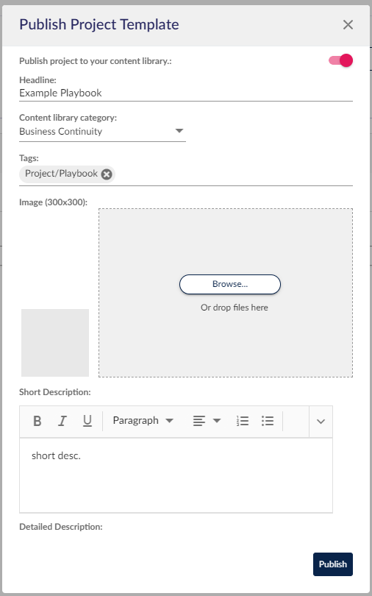
Task: Expand more editor toolbar options
Action: (321, 422)
